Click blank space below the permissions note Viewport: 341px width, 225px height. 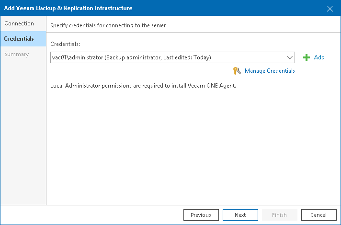click(x=192, y=144)
